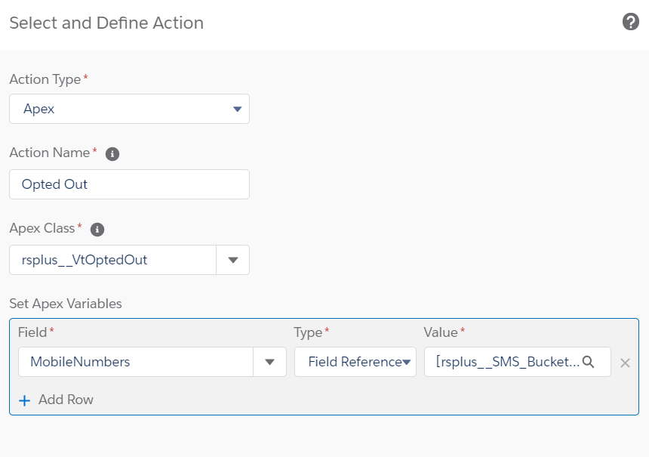Click the plus icon beside Add Row
Screen dimensions: 649x457
[x=24, y=400]
